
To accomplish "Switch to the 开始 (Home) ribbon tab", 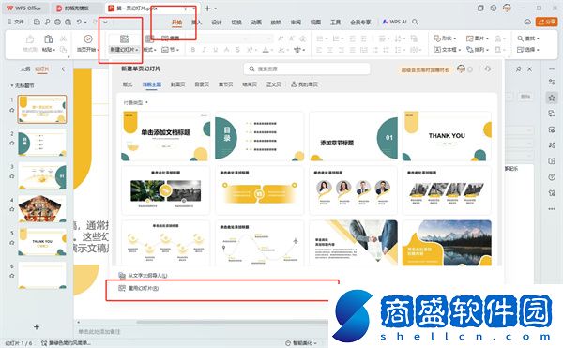I will tap(176, 22).
